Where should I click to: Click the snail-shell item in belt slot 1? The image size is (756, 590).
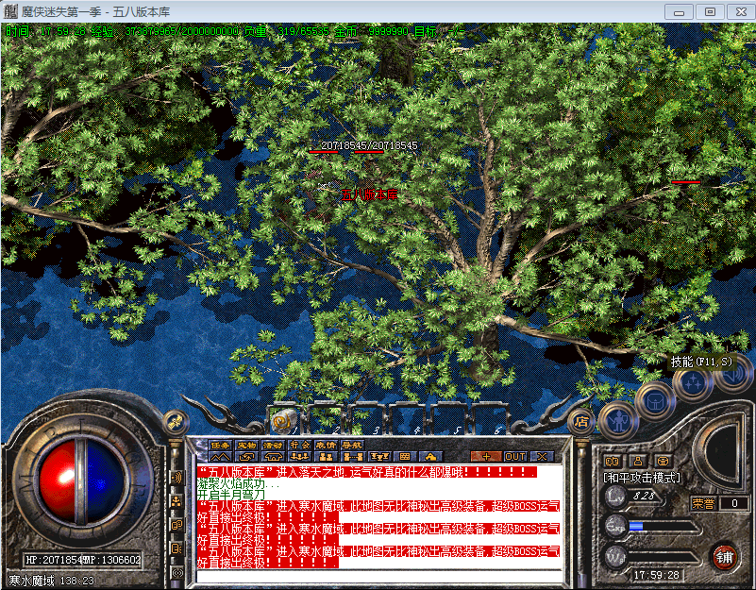click(282, 421)
